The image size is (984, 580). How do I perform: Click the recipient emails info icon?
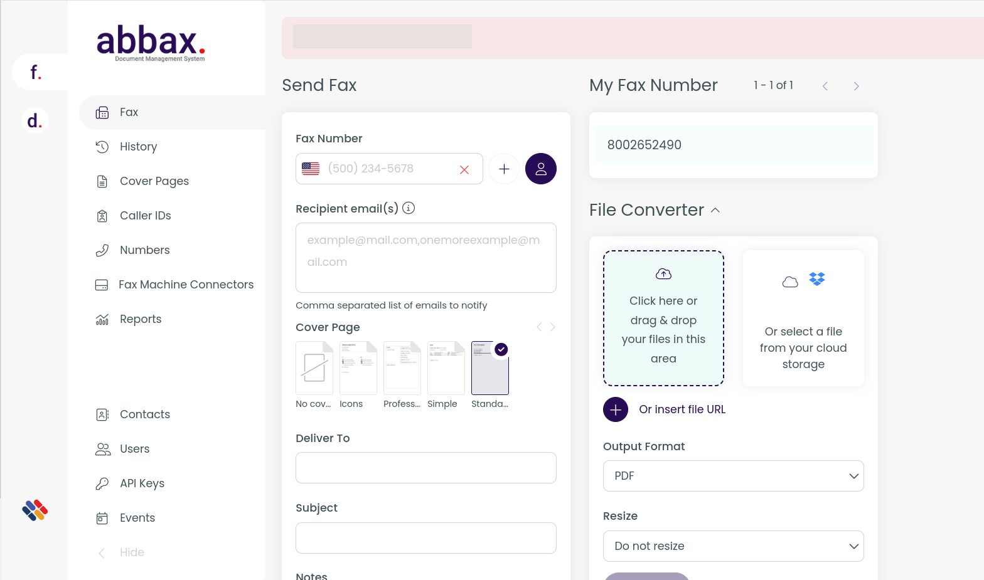(409, 208)
